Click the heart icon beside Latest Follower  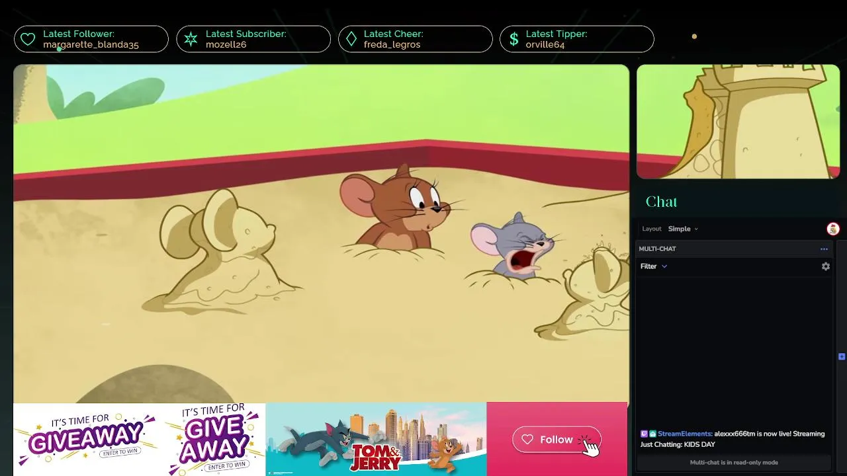[28, 40]
